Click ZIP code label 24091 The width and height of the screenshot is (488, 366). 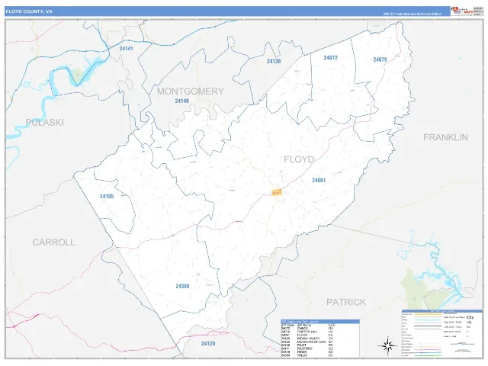[319, 180]
